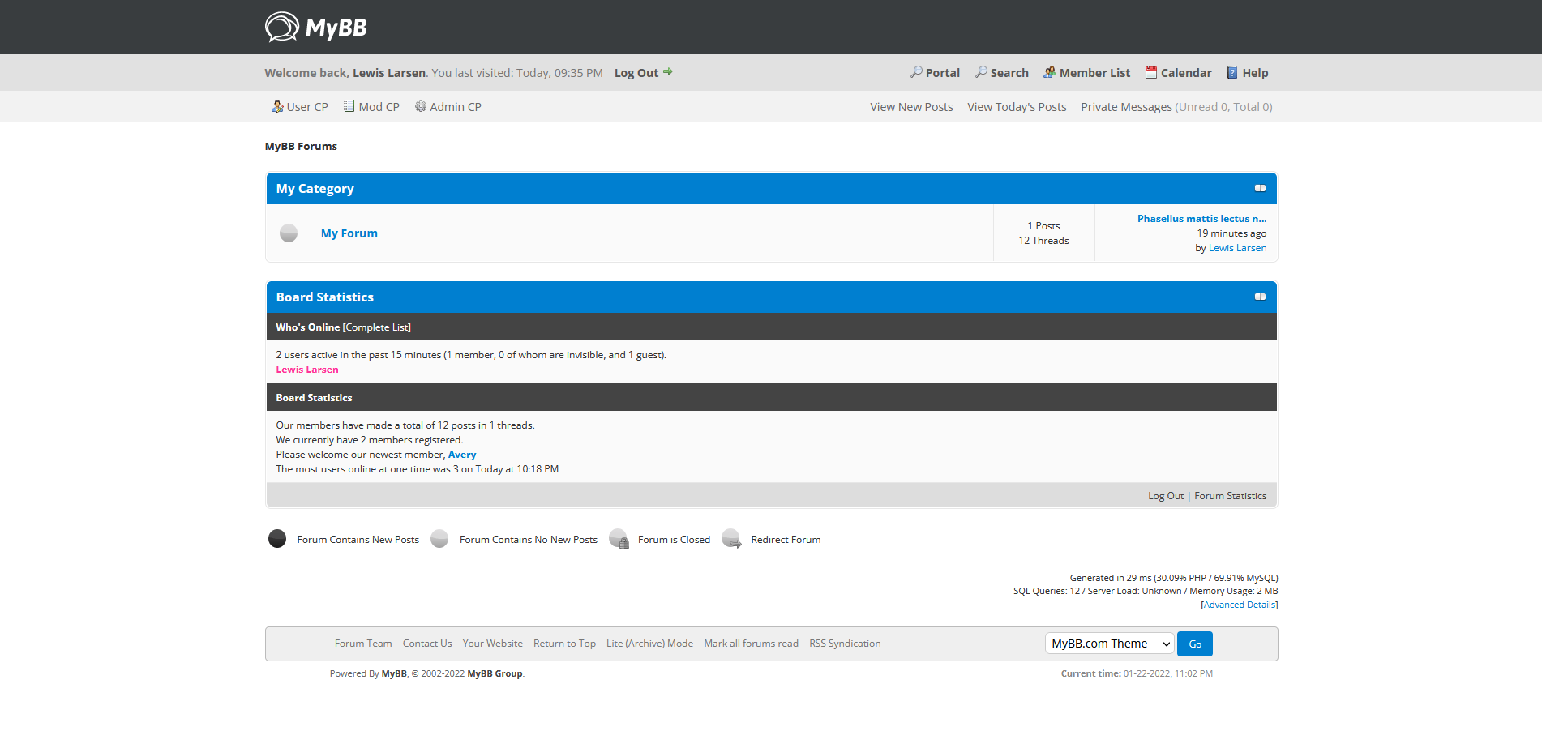Click the Calendar icon in the top navigation
This screenshot has height=744, width=1542.
pyautogui.click(x=1150, y=72)
